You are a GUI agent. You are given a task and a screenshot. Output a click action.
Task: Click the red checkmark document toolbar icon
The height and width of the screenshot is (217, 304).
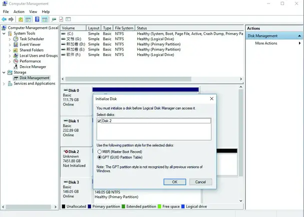61,19
